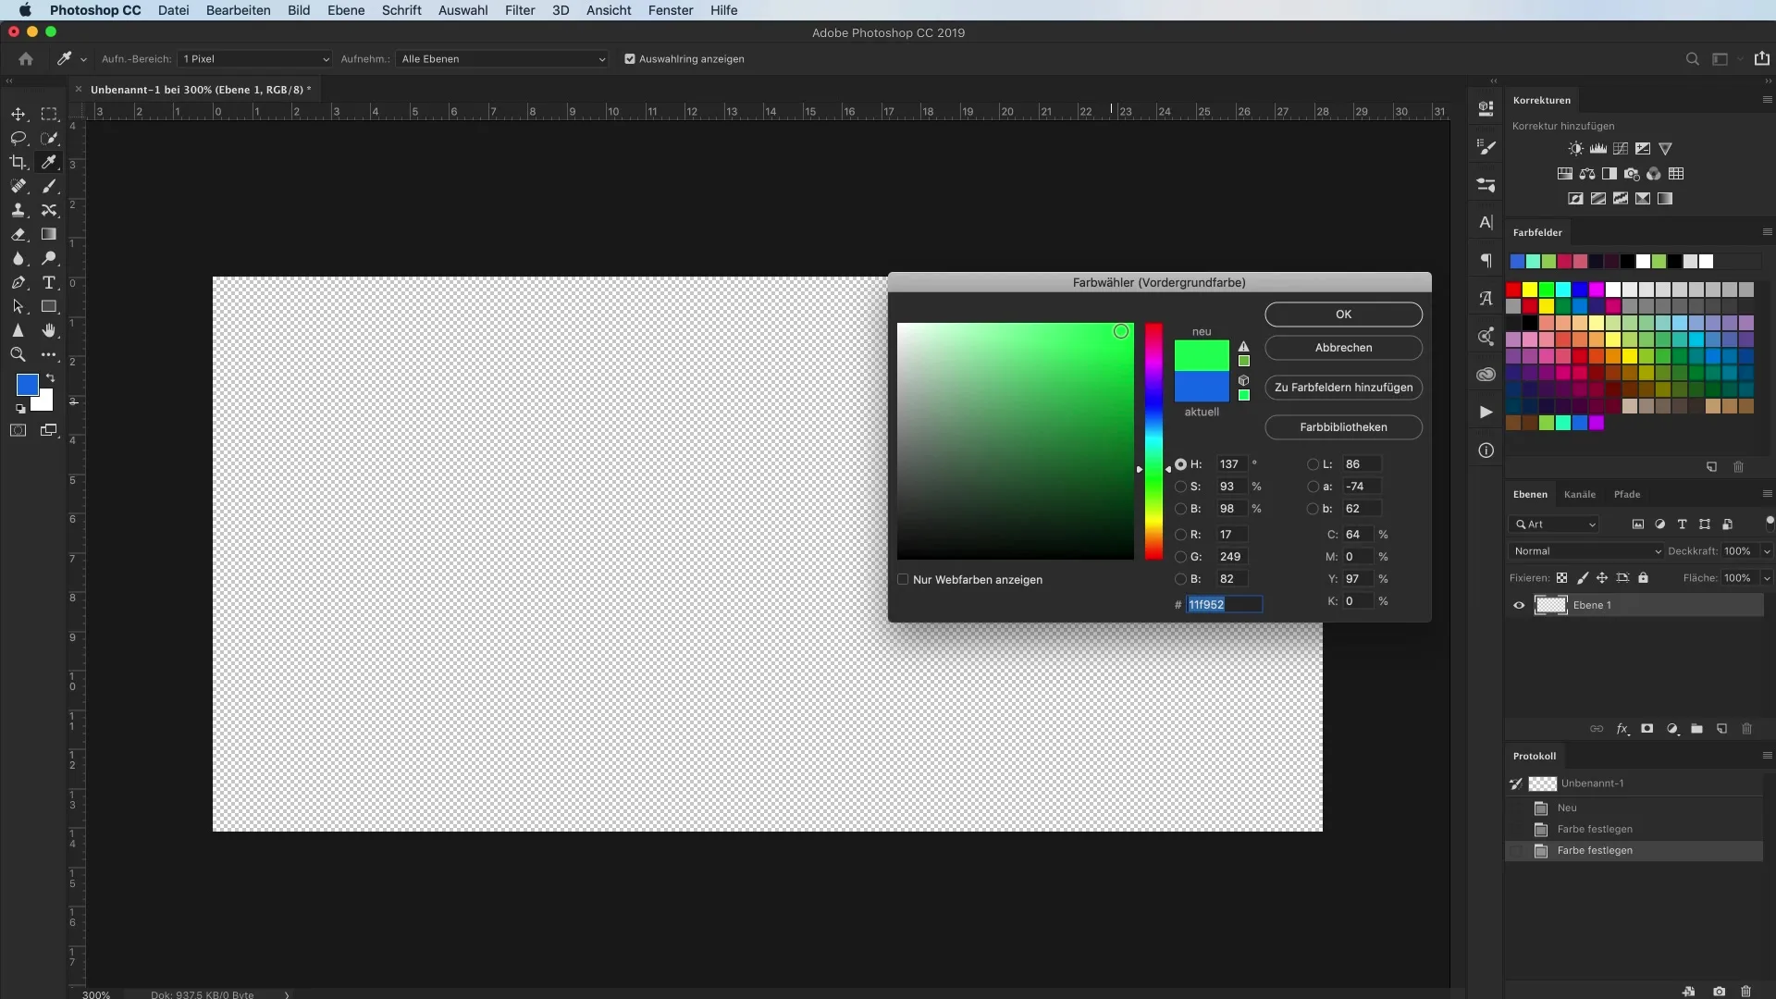Open the Fenster menu
The image size is (1776, 999).
pyautogui.click(x=671, y=10)
